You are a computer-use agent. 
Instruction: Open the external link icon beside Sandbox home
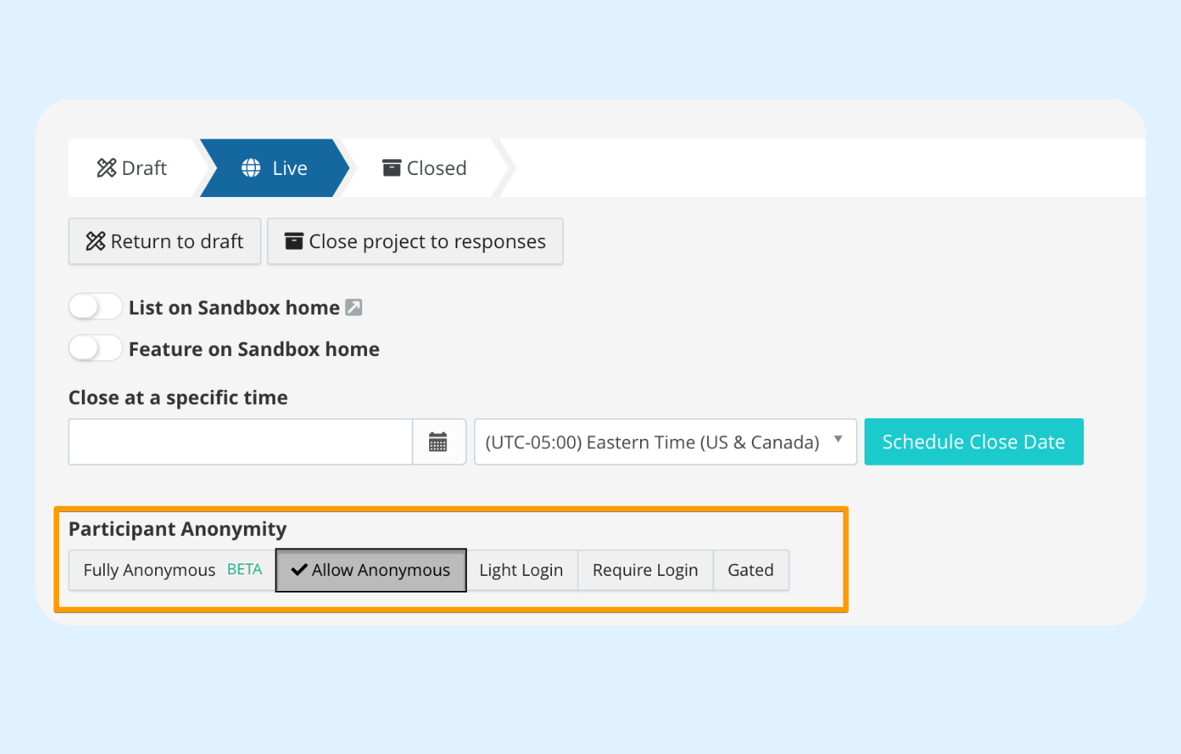point(354,307)
